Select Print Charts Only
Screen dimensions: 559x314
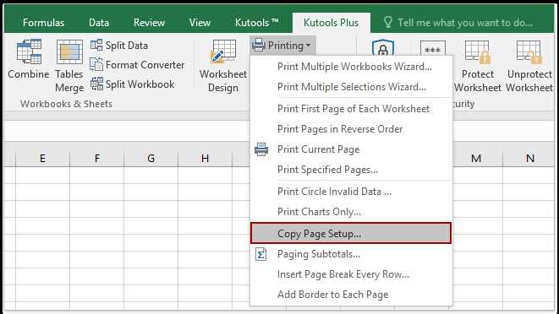(351, 212)
